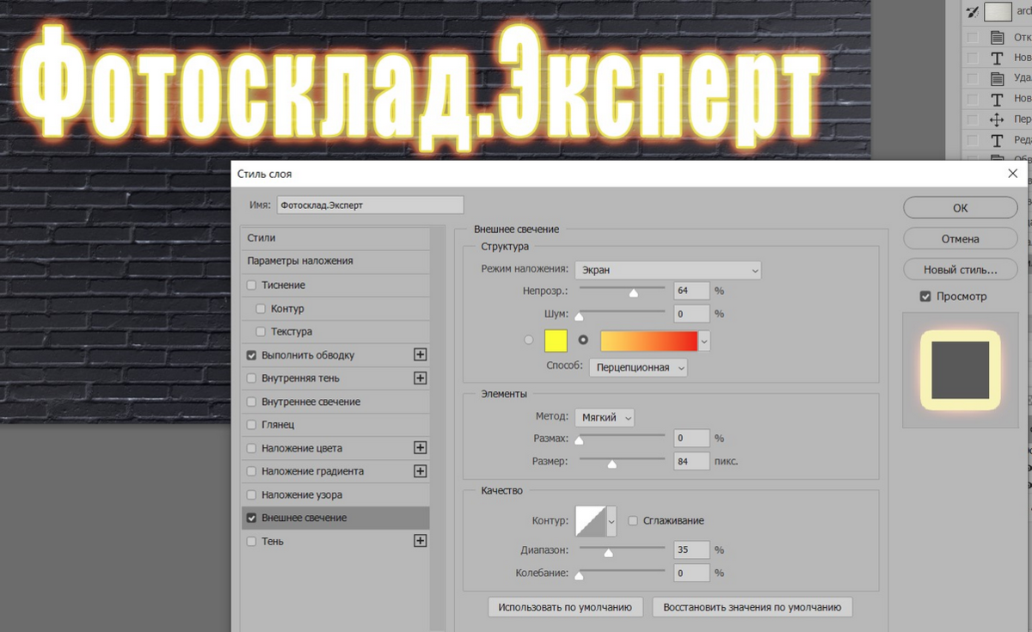The width and height of the screenshot is (1032, 632).
Task: Click plus icon beside Внутренняя тень
Action: [x=420, y=377]
